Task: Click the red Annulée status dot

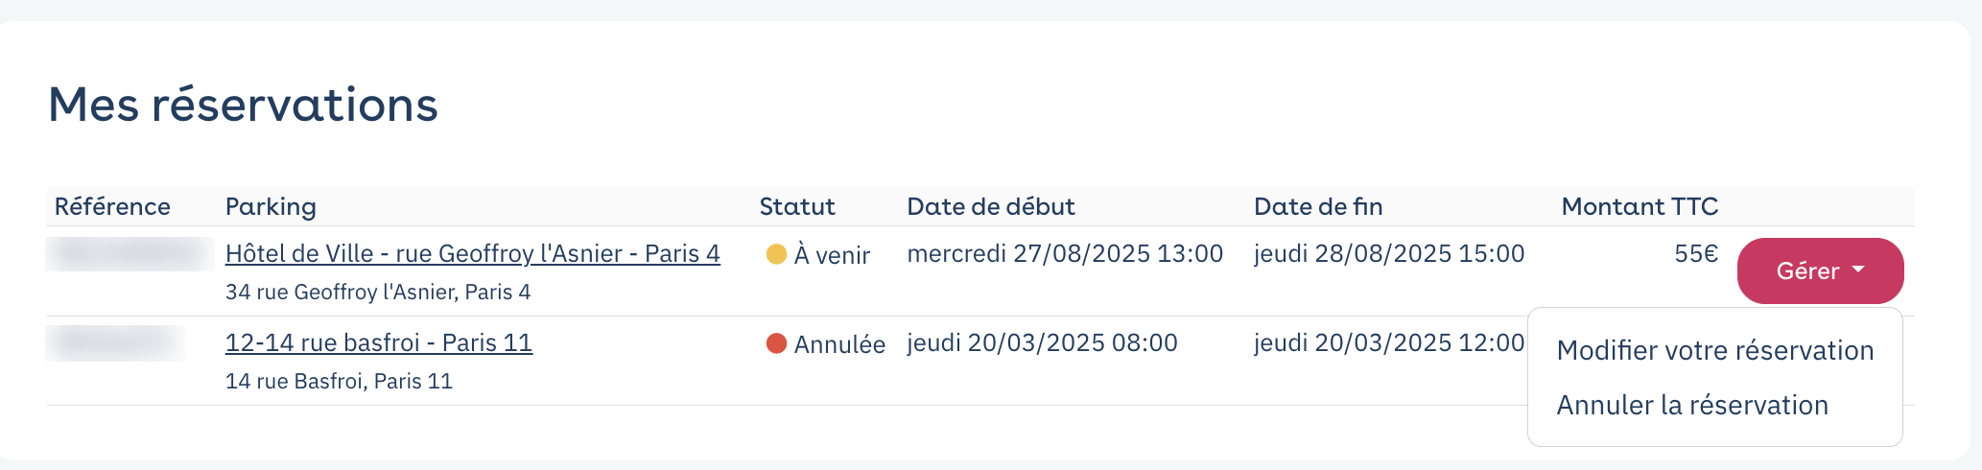Action: (776, 343)
